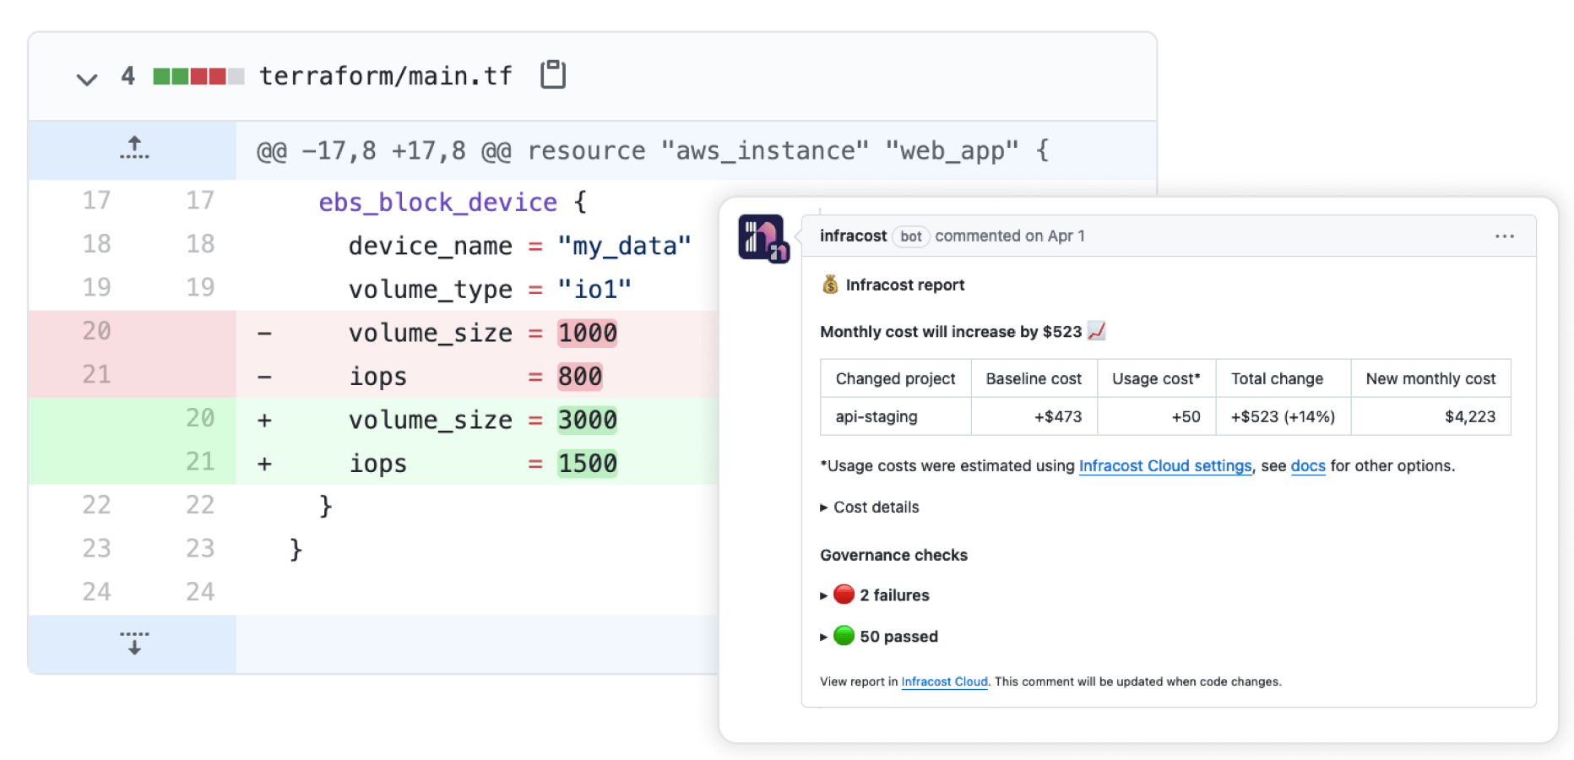Collapse the terraform/main.tf file diff
The height and width of the screenshot is (760, 1574).
(x=86, y=79)
